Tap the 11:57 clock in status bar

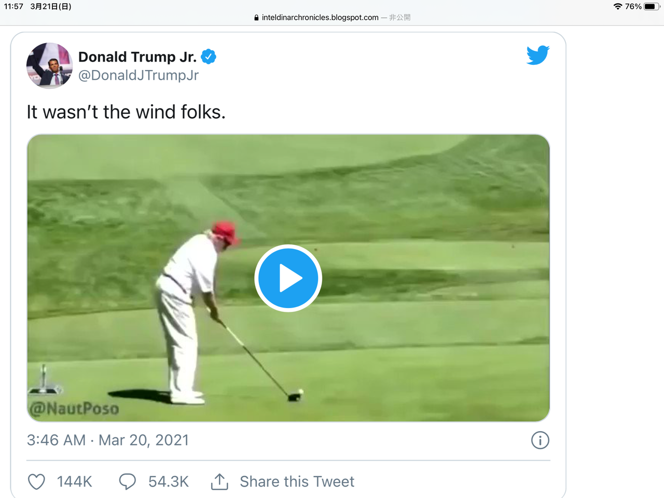pyautogui.click(x=13, y=7)
